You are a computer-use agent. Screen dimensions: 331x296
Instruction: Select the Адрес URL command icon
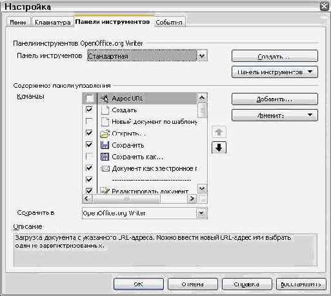point(105,99)
